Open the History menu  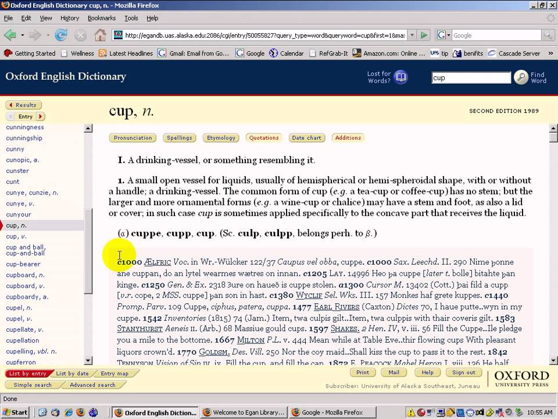pos(69,18)
